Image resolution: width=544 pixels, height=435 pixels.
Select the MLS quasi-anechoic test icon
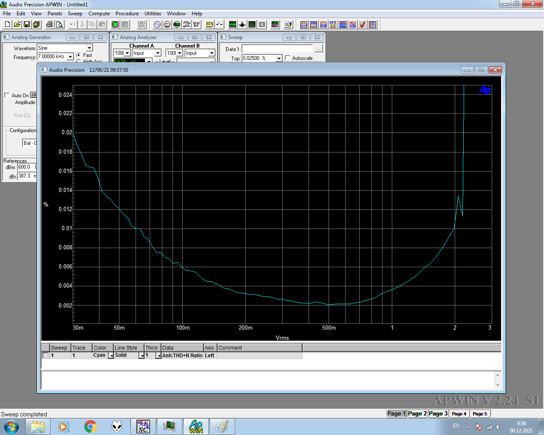(352, 24)
